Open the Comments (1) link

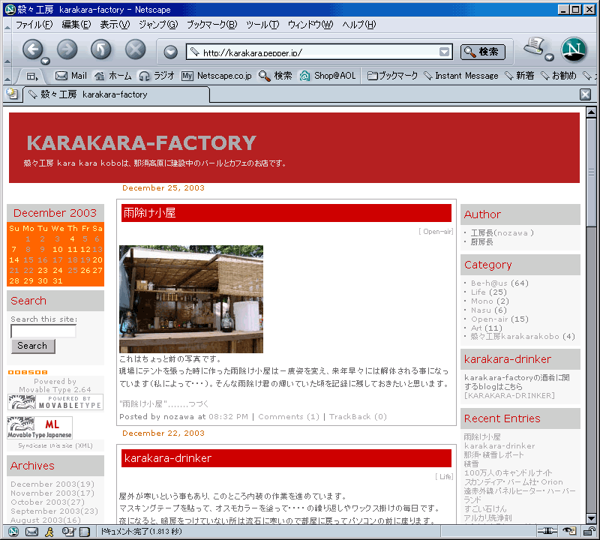click(x=289, y=416)
